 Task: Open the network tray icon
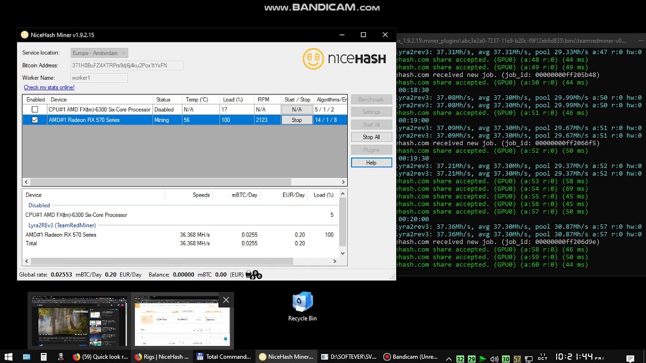click(528, 359)
